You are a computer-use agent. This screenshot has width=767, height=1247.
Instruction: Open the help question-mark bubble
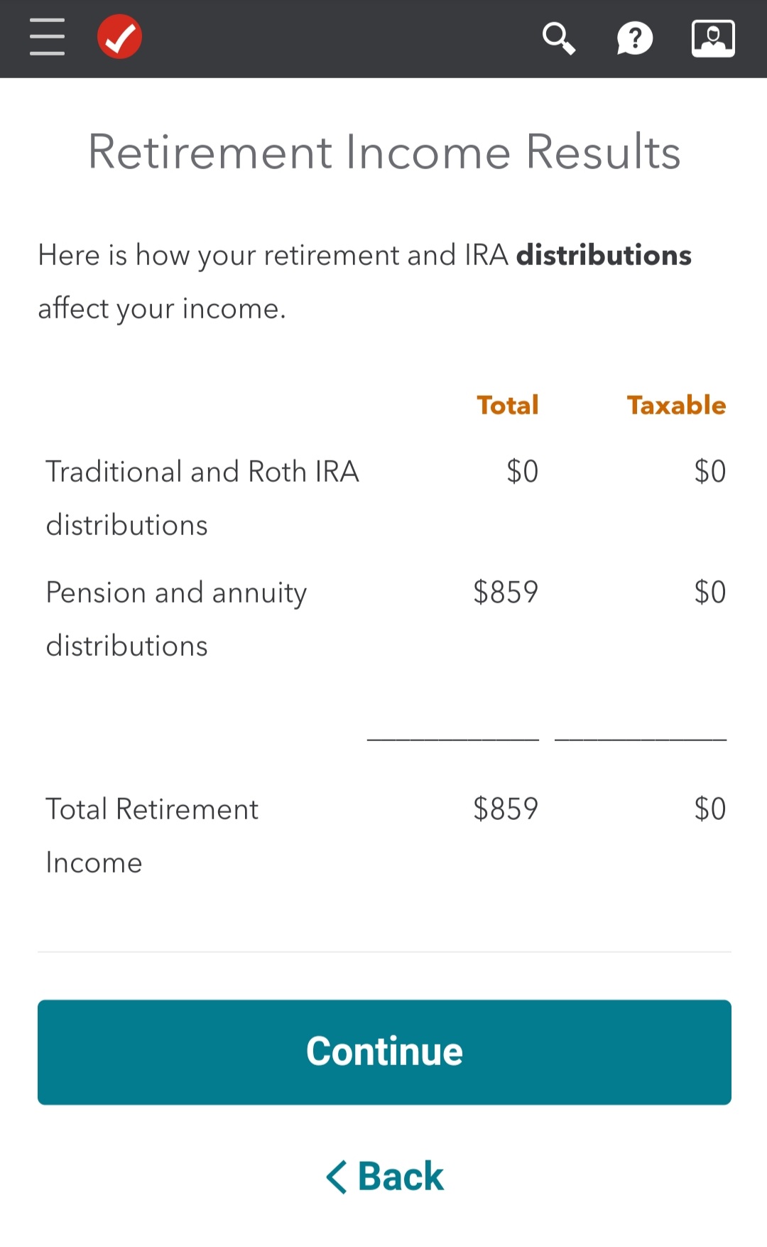coord(634,38)
